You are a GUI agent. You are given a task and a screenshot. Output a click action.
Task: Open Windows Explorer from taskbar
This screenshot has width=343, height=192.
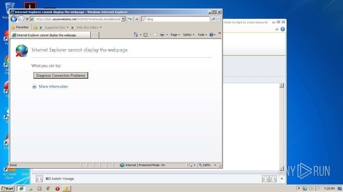[30, 189]
